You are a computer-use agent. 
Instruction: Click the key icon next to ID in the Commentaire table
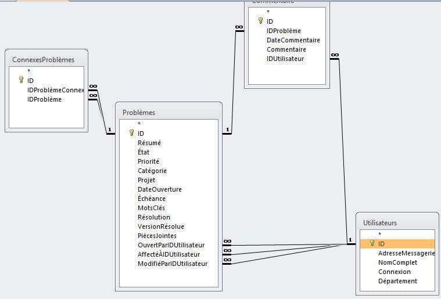pos(260,20)
